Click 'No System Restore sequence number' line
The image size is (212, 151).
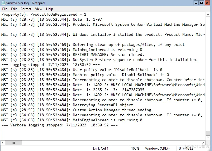tap(99, 60)
